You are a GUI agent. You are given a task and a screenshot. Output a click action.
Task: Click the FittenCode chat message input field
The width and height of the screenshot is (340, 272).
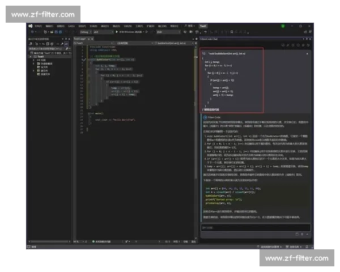click(256, 228)
